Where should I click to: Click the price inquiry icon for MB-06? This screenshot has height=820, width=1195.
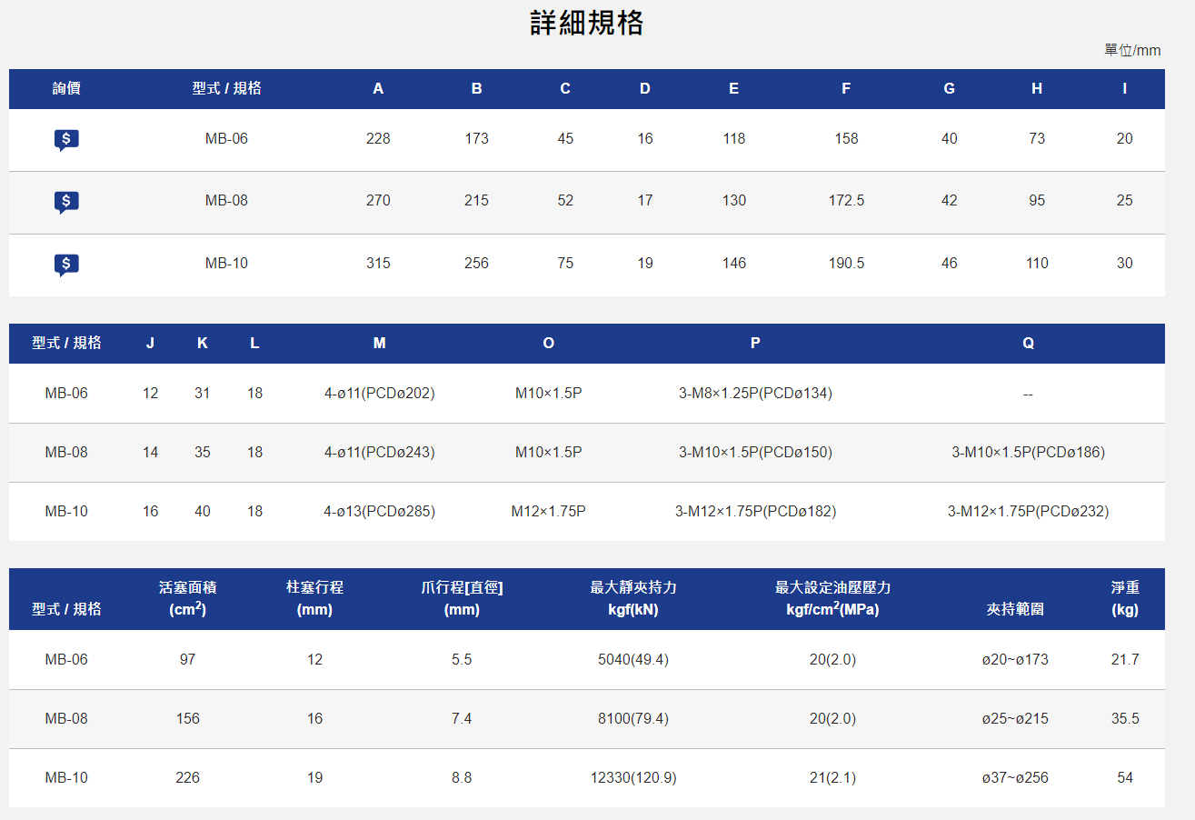pyautogui.click(x=66, y=140)
